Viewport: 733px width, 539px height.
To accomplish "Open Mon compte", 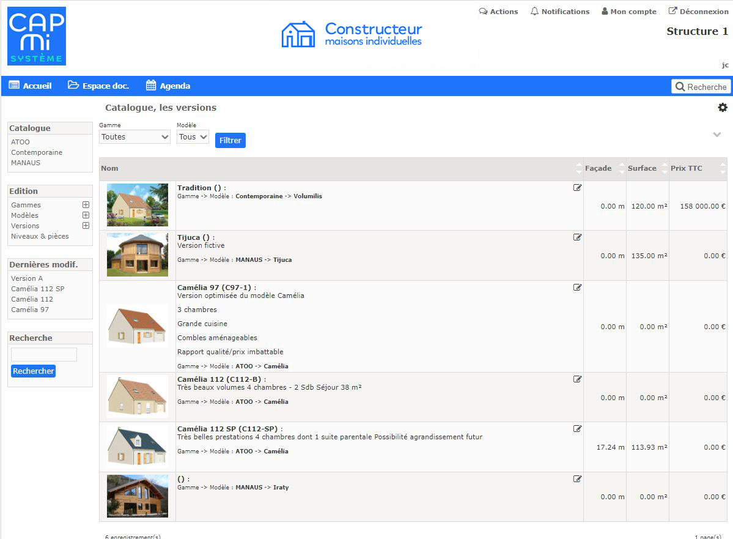I will tap(628, 12).
